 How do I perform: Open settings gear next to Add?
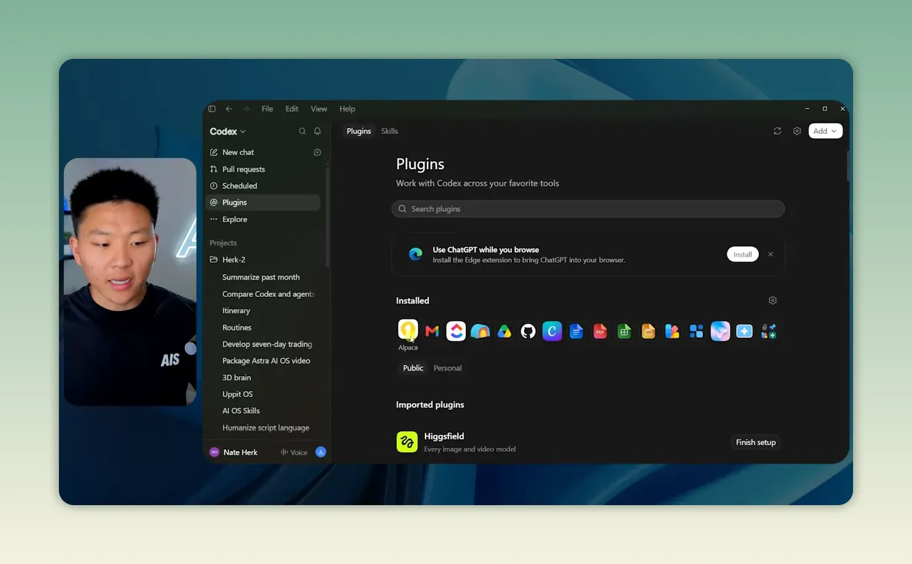point(797,131)
